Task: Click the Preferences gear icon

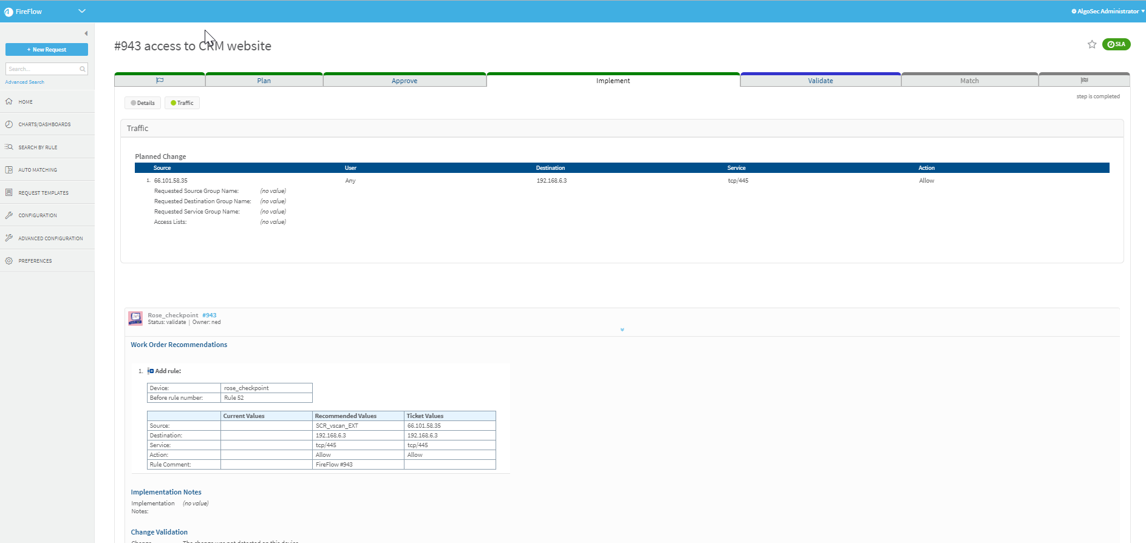Action: (x=9, y=261)
